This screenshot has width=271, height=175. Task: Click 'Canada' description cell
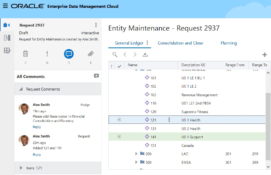188,146
